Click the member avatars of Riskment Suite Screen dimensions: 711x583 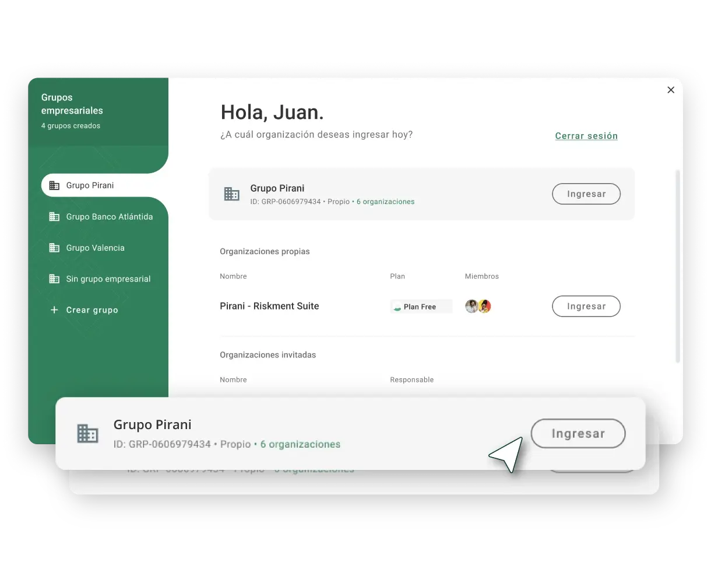click(x=478, y=306)
